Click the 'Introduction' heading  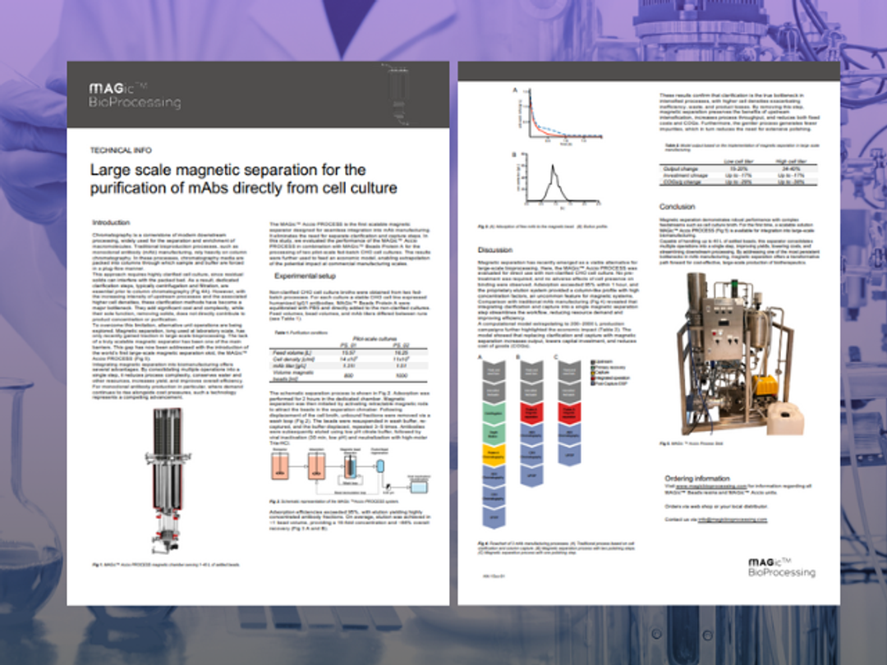111,222
